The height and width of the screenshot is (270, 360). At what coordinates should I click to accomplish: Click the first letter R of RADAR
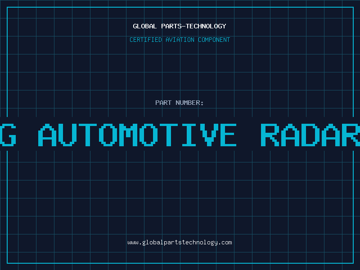[271, 135]
